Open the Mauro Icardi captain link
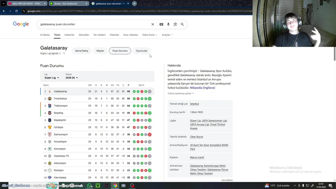Image resolution: width=336 pixels, height=189 pixels. click(197, 157)
